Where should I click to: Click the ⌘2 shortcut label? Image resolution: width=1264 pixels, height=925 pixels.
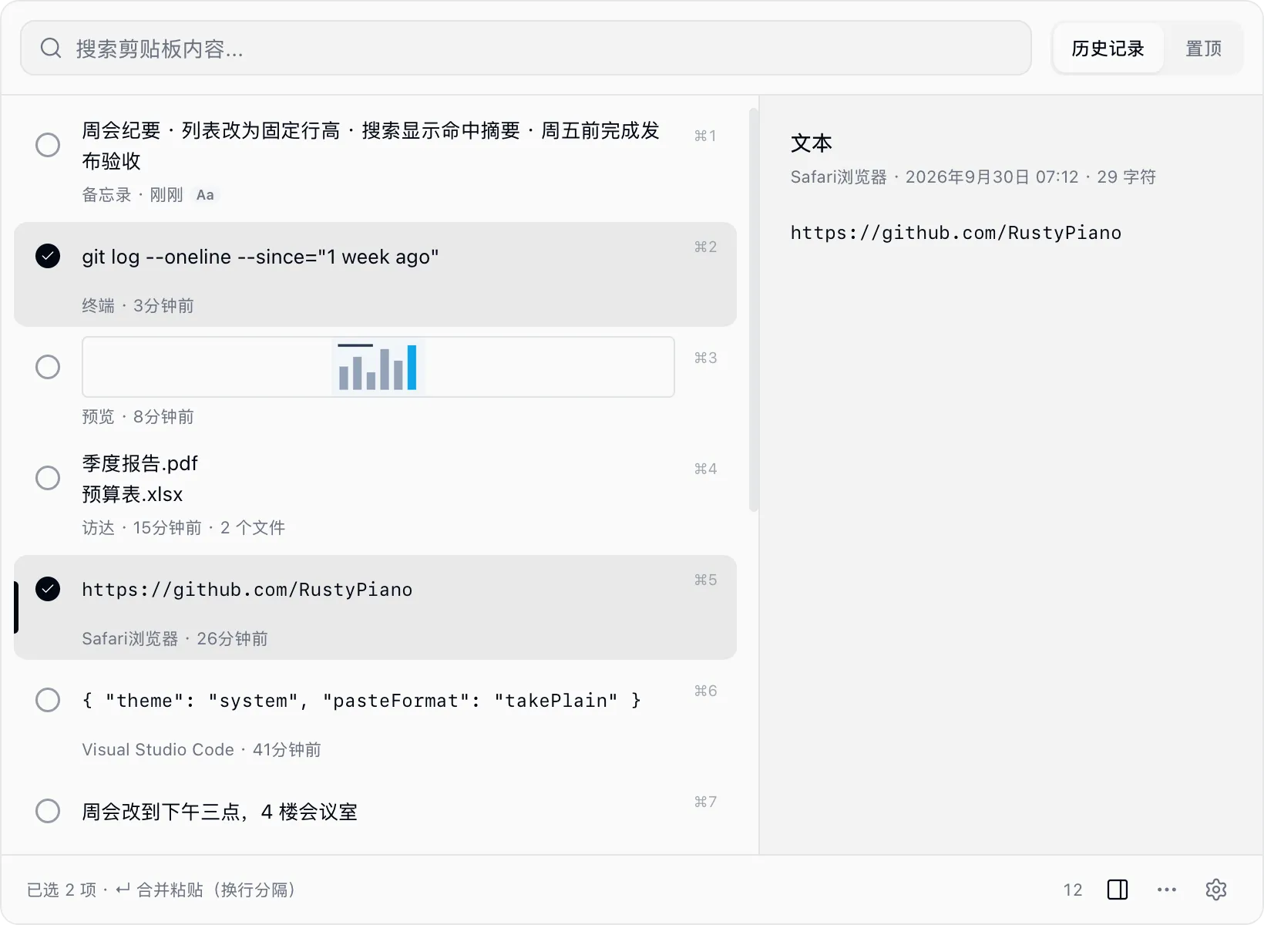[705, 247]
